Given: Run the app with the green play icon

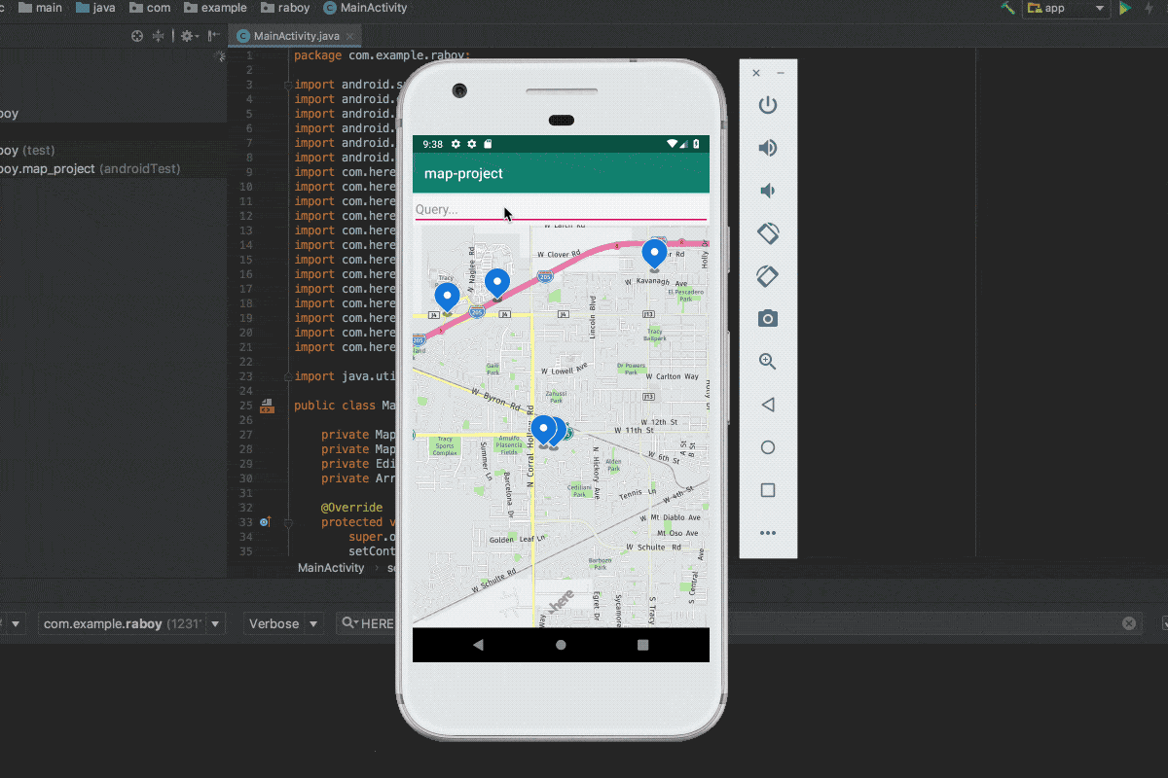Looking at the screenshot, I should point(1125,8).
